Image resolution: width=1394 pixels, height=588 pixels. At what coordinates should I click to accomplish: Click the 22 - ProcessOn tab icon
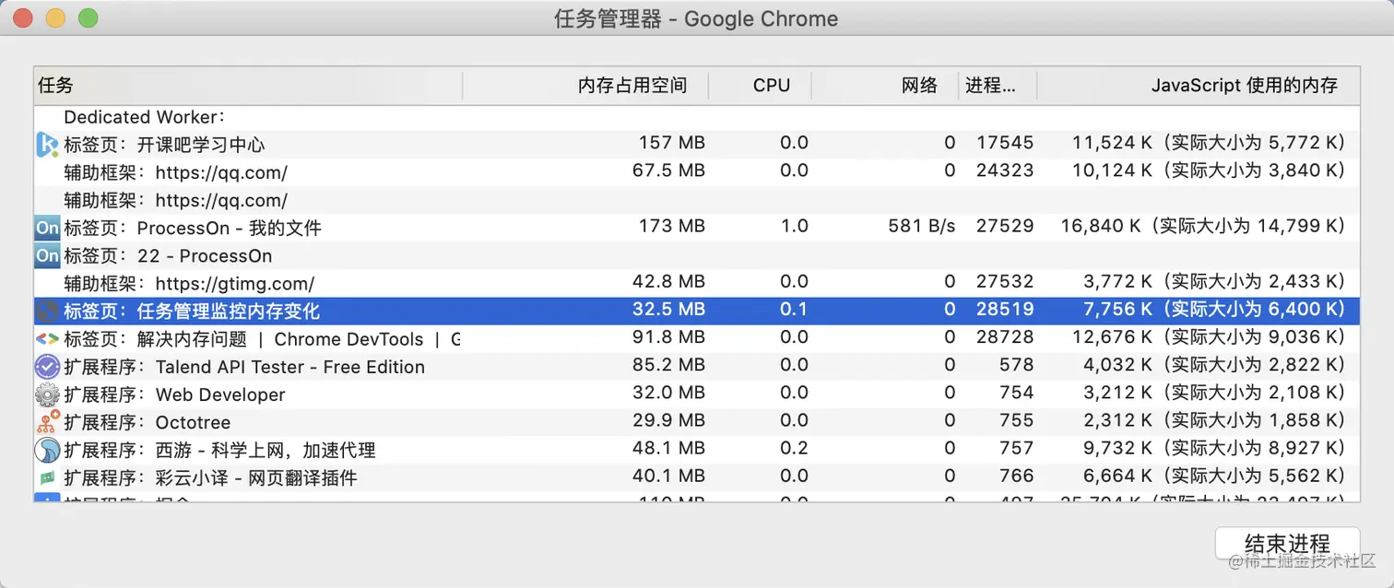coord(47,255)
